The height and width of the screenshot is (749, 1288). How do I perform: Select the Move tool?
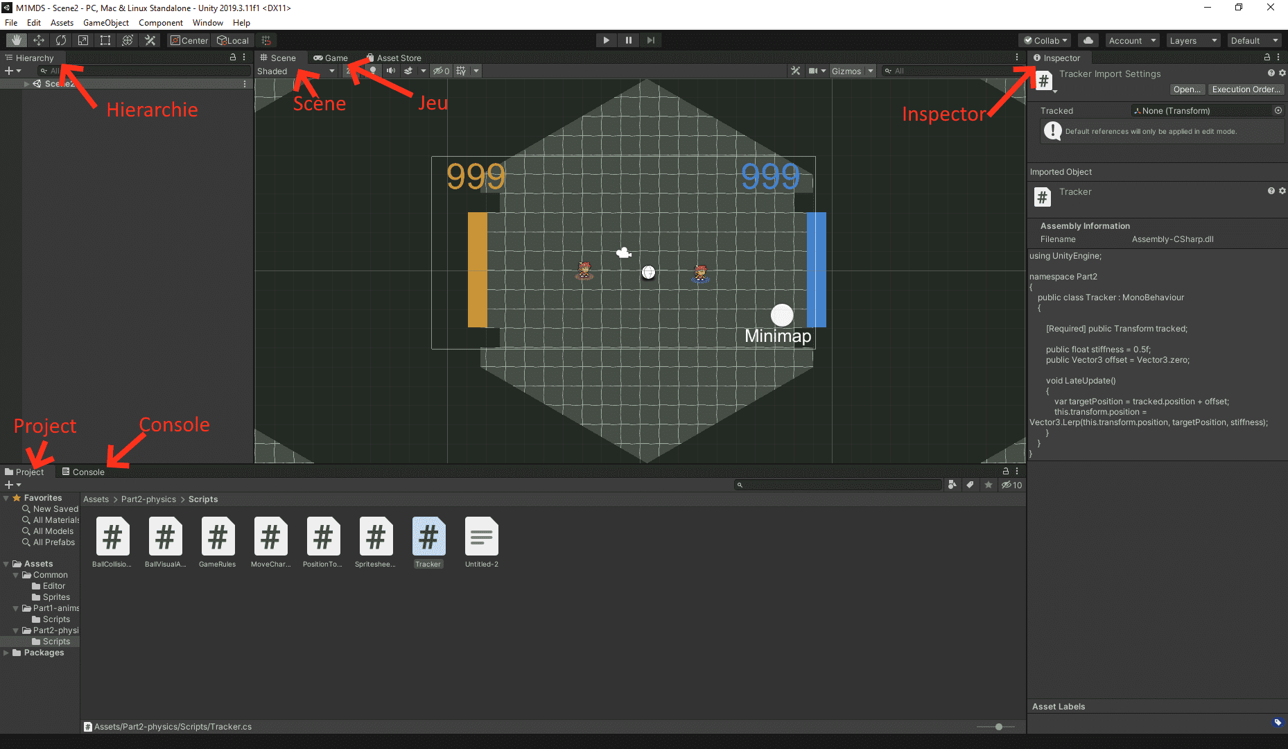tap(39, 40)
